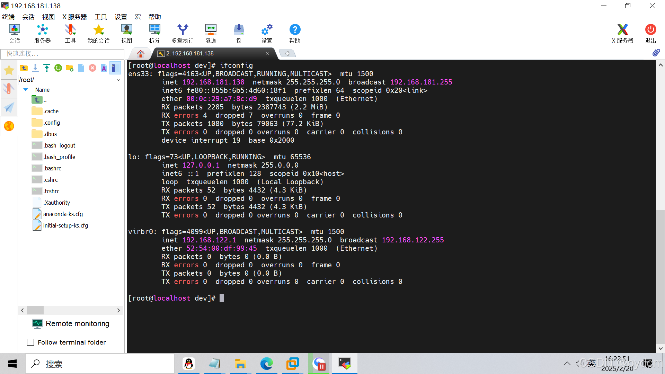The image size is (665, 374).
Task: Open a new tab with plus button
Action: coord(287,53)
